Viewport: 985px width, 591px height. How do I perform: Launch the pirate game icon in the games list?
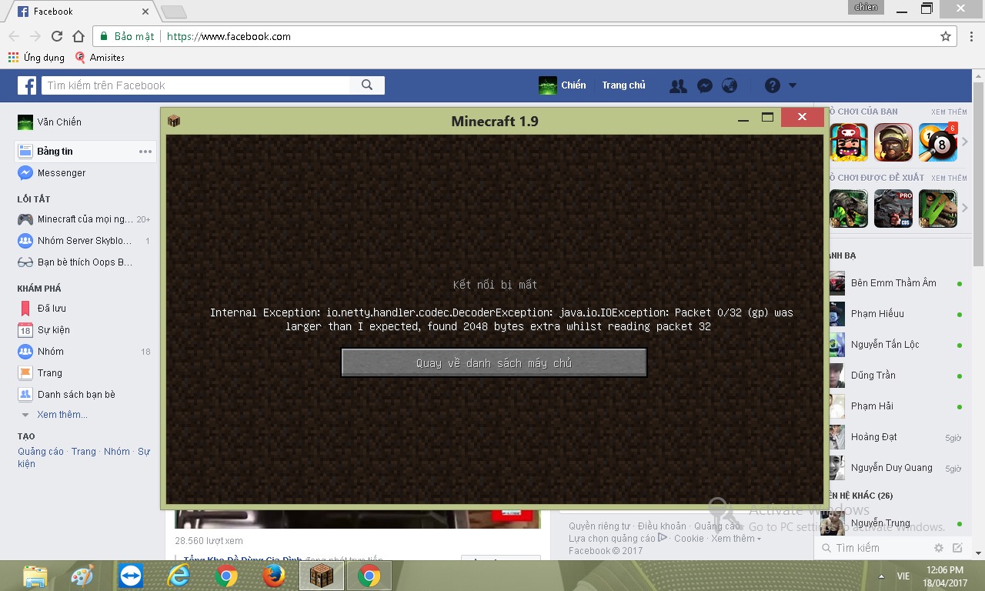(x=849, y=142)
